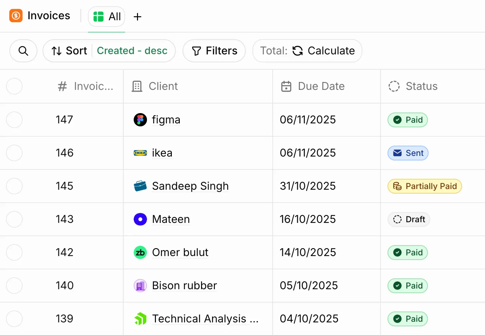Image resolution: width=485 pixels, height=335 pixels.
Task: Open the Partially Paid status badge
Action: 425,186
